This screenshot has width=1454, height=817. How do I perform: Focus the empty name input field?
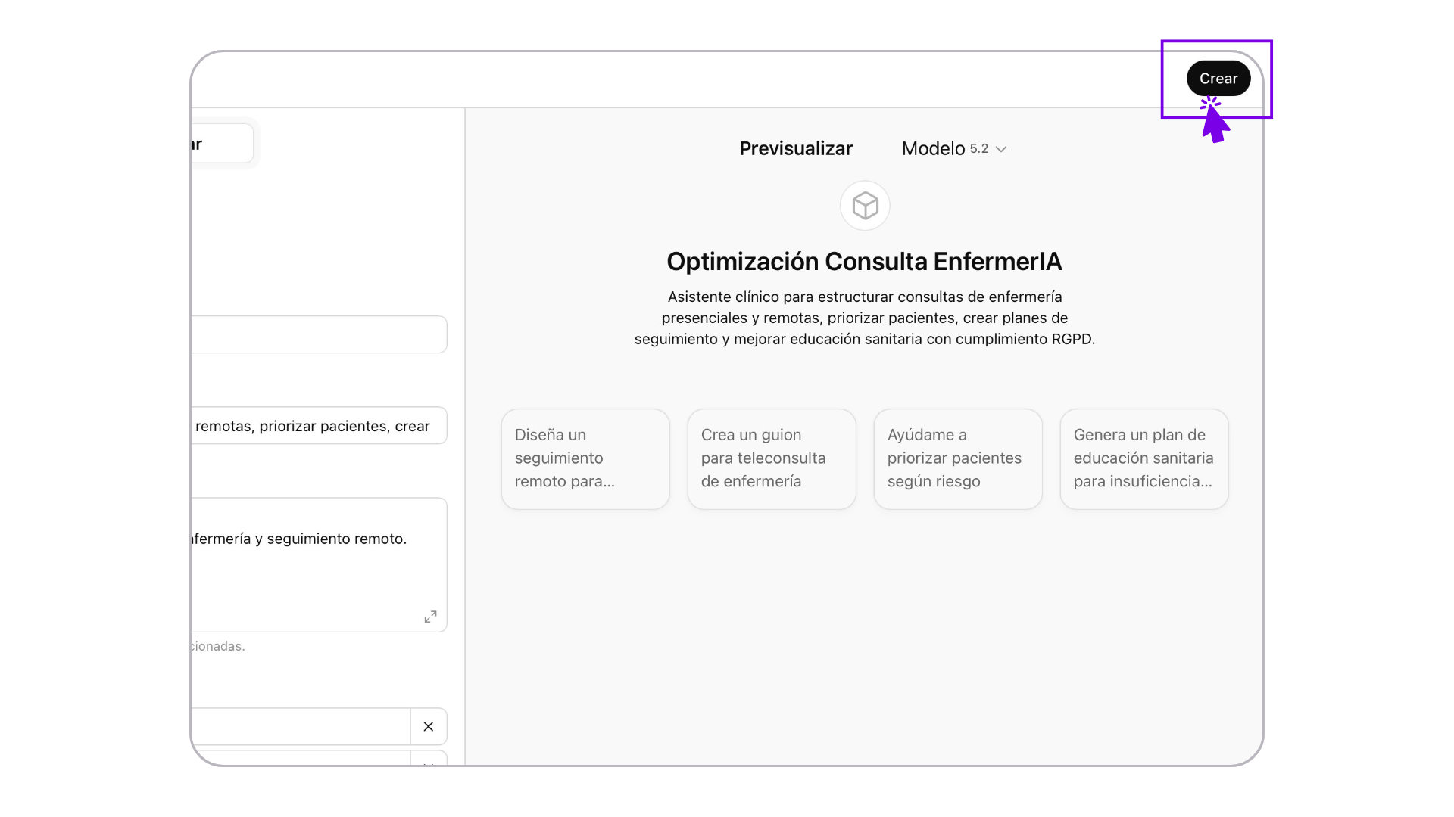[318, 334]
